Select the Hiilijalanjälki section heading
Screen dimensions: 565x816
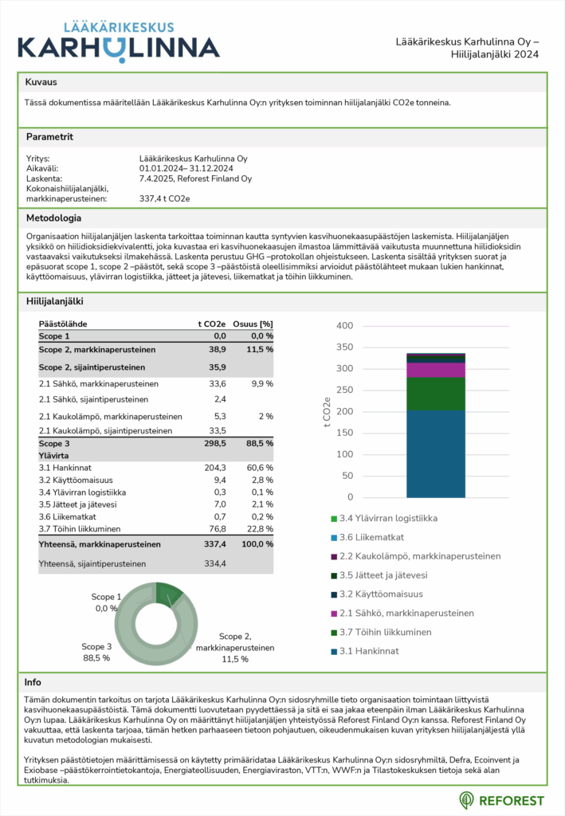pos(54,302)
